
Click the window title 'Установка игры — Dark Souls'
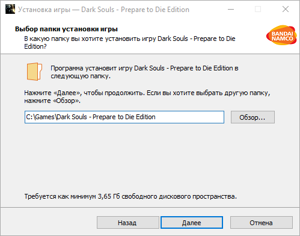coord(66,10)
